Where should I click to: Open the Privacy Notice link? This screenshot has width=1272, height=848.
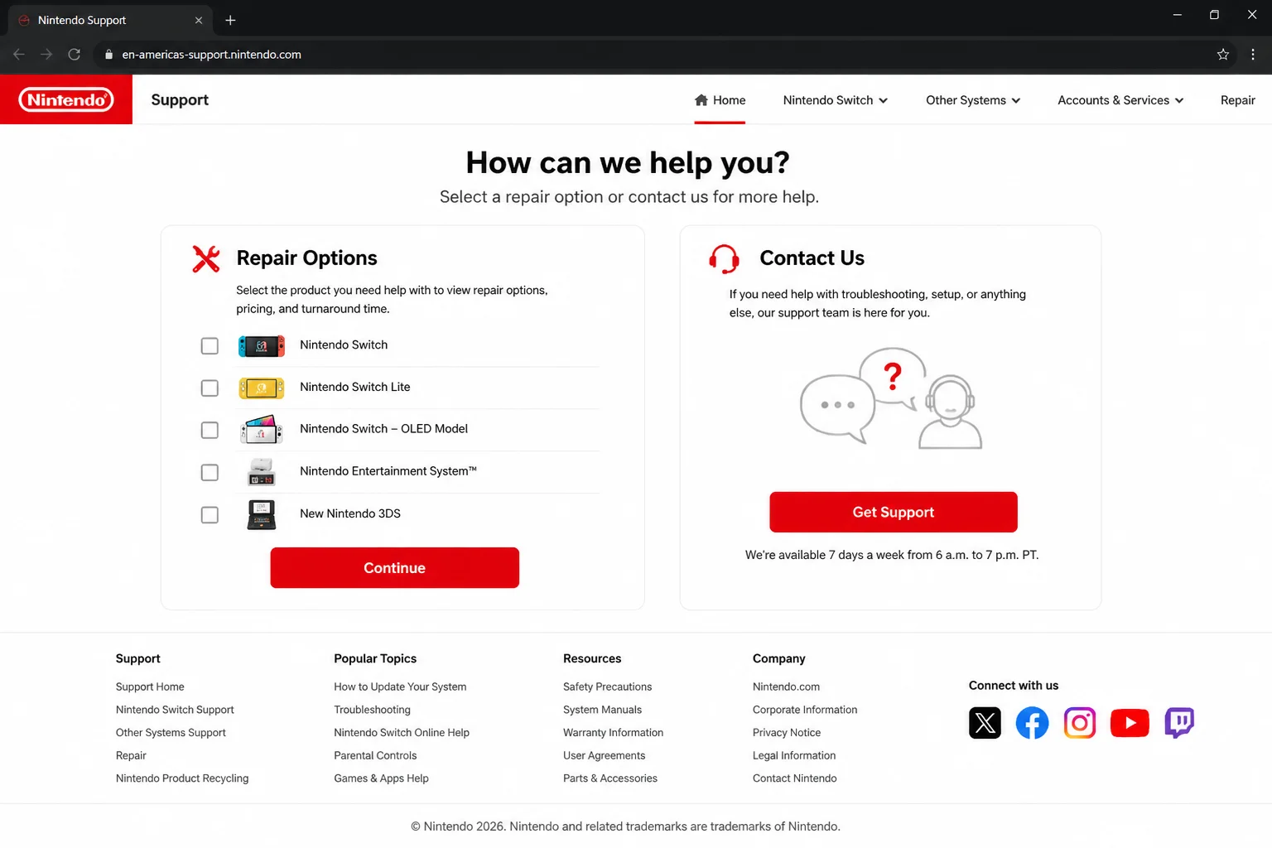787,733
